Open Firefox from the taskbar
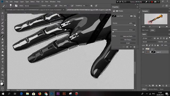 click(x=40, y=94)
